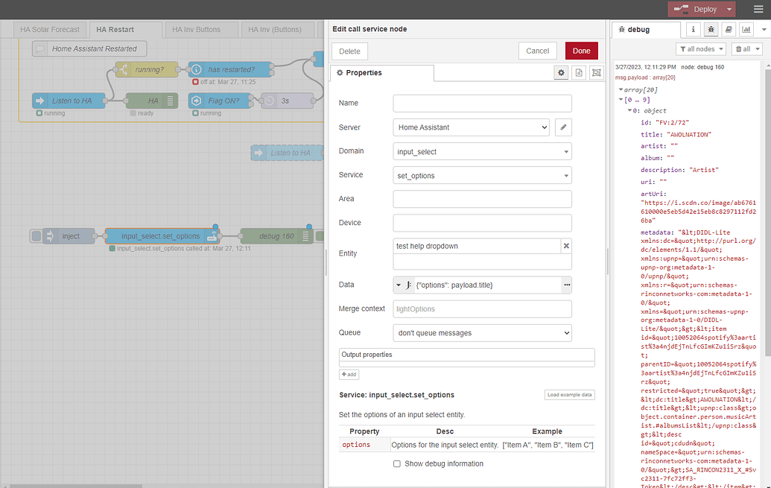The image size is (771, 488).
Task: Click the Data JSONata expression field
Action: tap(488, 285)
